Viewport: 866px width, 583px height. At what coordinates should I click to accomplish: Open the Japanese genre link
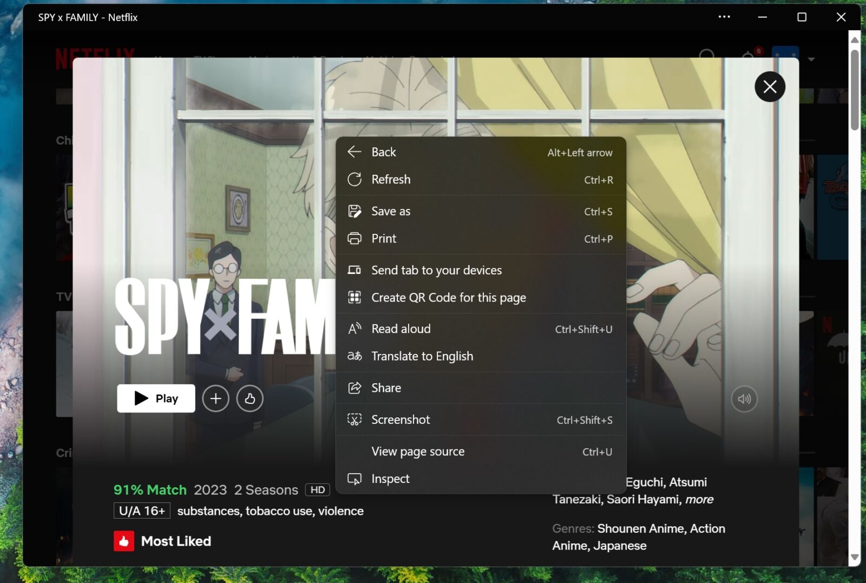coord(620,546)
